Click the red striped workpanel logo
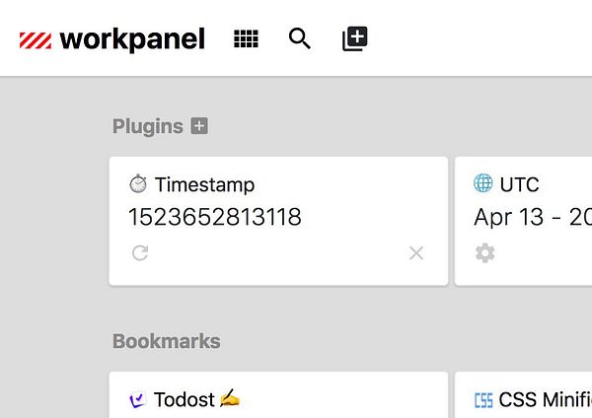Image resolution: width=592 pixels, height=418 pixels. 37,40
